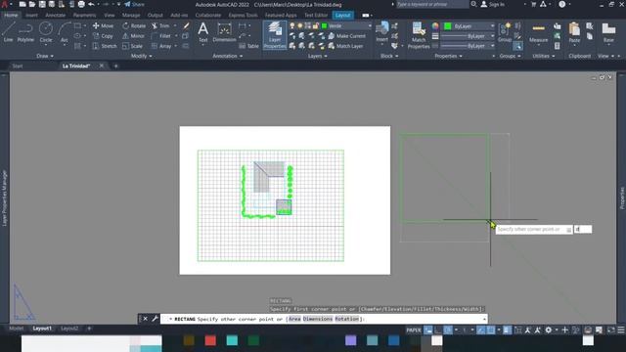Open the Annotate ribbon tab
This screenshot has height=352, width=626.
(x=55, y=16)
